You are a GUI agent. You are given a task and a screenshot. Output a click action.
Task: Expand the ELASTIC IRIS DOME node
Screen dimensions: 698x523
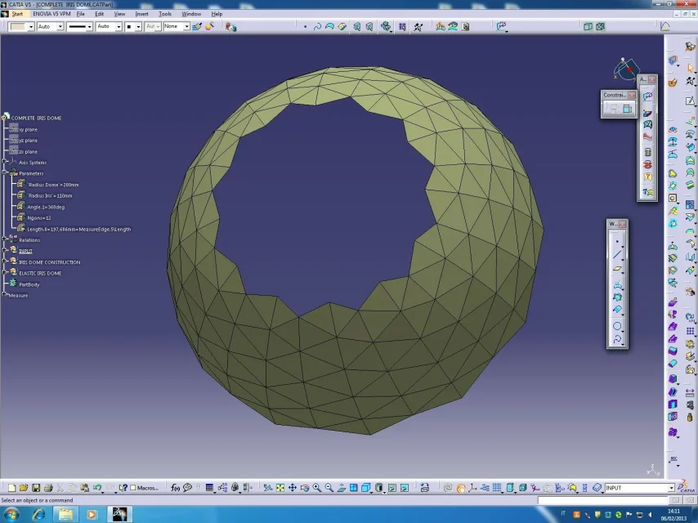(x=4, y=272)
